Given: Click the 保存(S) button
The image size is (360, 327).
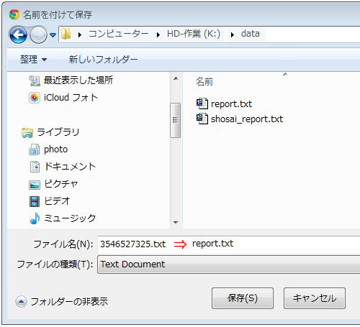Looking at the screenshot, I should coord(243,298).
